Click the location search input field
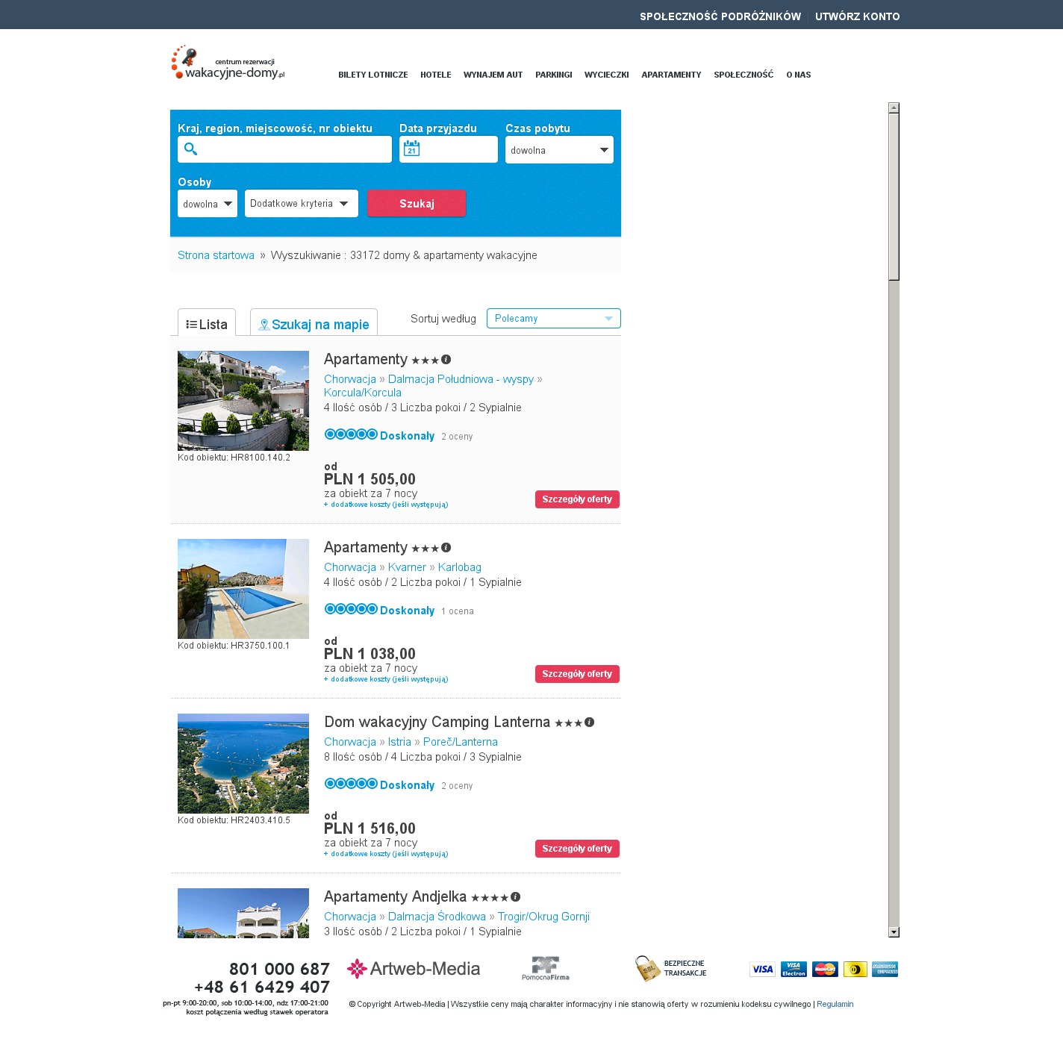The image size is (1063, 1039). tap(284, 149)
